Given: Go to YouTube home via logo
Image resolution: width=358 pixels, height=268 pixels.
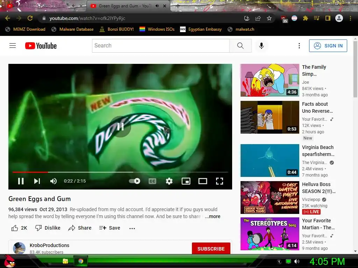Looking at the screenshot, I should (x=41, y=46).
